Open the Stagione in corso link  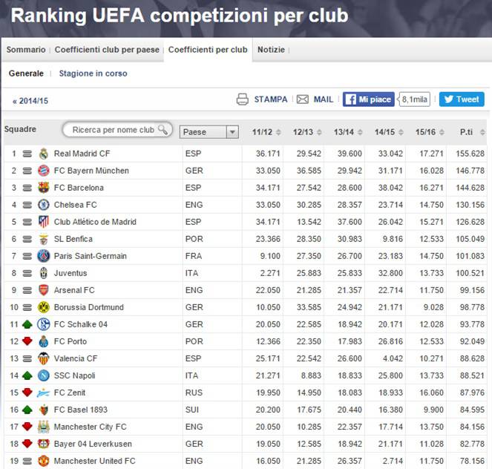[94, 73]
